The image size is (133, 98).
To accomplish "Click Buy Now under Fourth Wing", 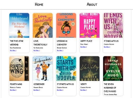I will [x=13, y=90].
